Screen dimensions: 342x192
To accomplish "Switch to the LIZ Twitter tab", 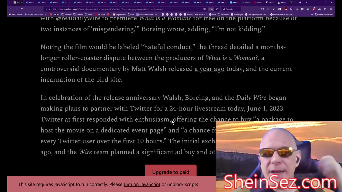I will [x=66, y=2].
